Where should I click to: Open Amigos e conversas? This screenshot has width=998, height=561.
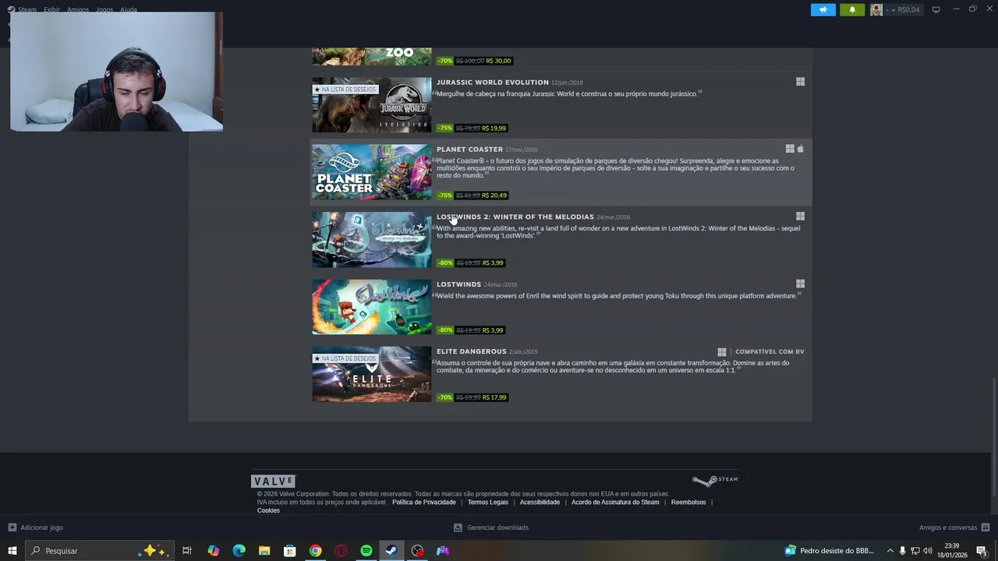pyautogui.click(x=954, y=527)
